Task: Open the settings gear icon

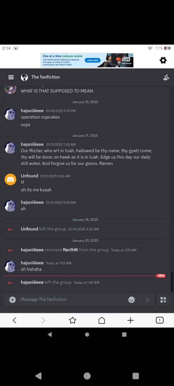Action: (163, 60)
